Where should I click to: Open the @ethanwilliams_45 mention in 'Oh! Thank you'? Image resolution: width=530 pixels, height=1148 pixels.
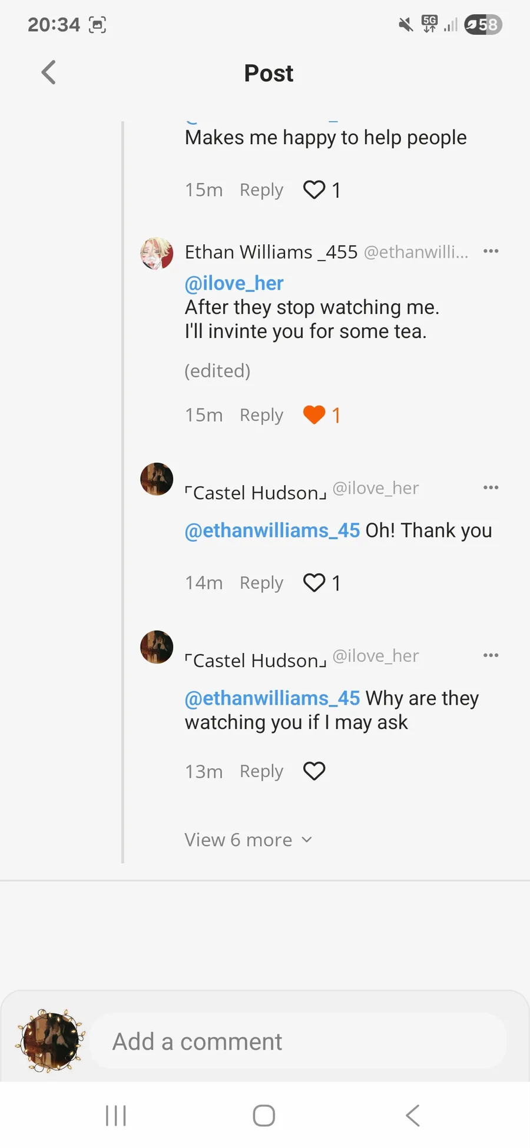[x=272, y=530]
